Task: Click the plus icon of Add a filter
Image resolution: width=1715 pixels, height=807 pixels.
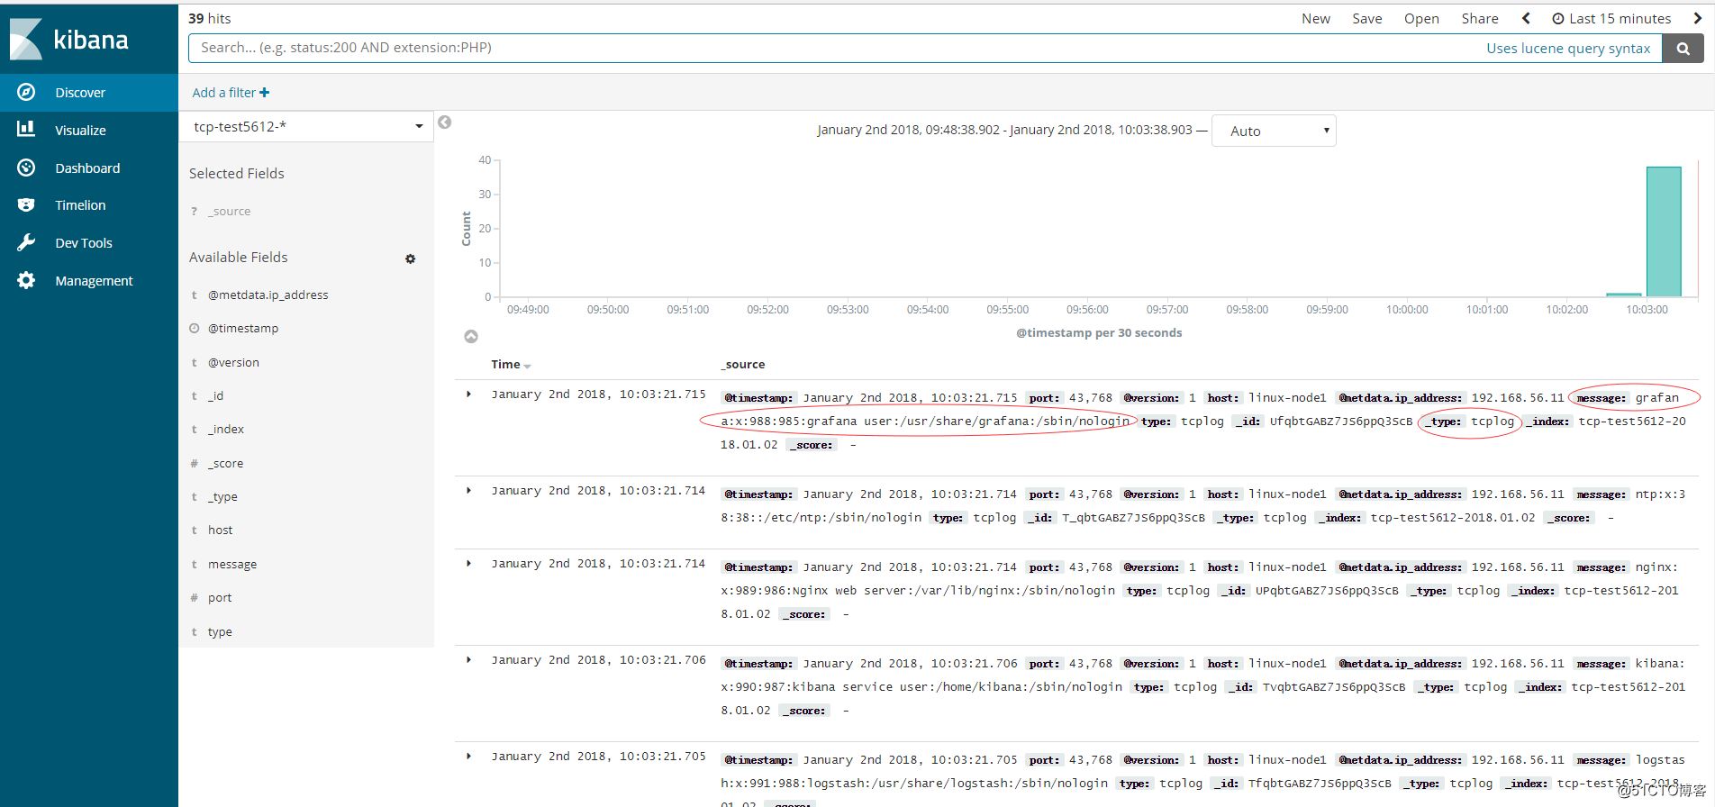Action: [265, 93]
